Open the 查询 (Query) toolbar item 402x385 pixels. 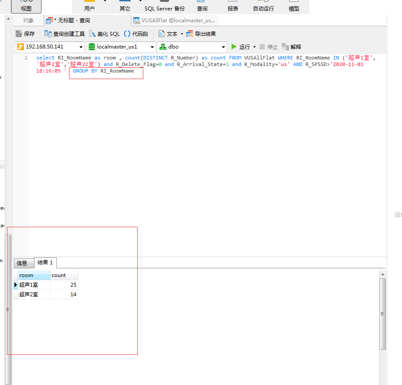pos(202,7)
